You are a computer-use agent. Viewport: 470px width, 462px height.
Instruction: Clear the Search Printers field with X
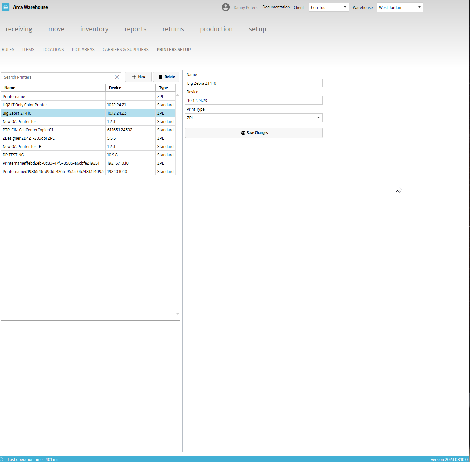coord(117,77)
